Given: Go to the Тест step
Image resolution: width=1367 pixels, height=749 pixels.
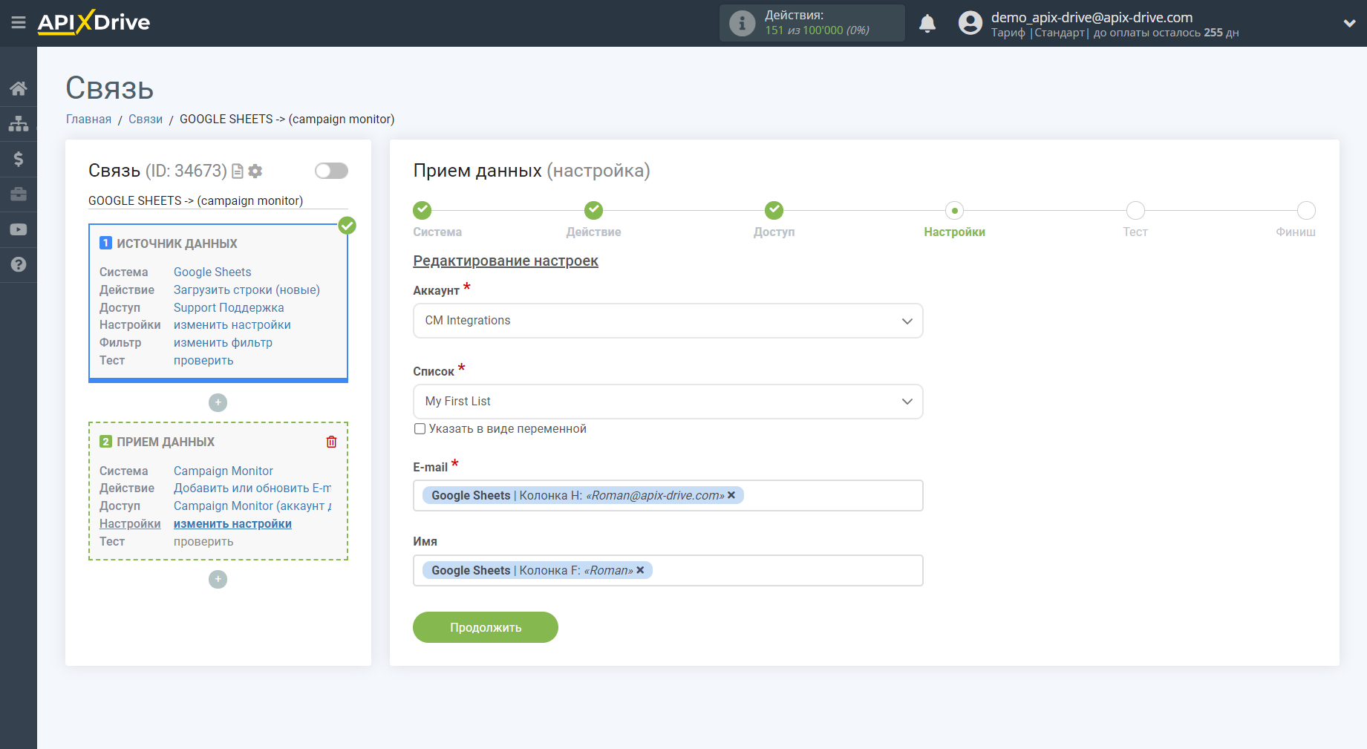Looking at the screenshot, I should click(x=1135, y=211).
